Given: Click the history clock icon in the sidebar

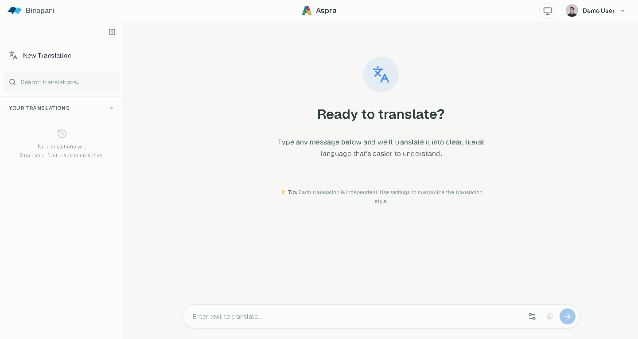Looking at the screenshot, I should (62, 134).
